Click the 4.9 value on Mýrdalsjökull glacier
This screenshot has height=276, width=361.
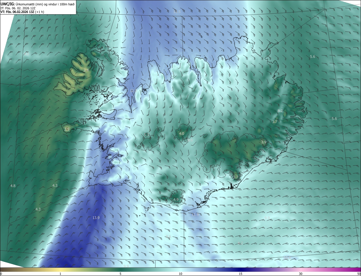(x=176, y=200)
